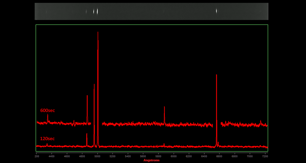Click the 7200 axis tick label
The image size is (306, 163).
265,157
